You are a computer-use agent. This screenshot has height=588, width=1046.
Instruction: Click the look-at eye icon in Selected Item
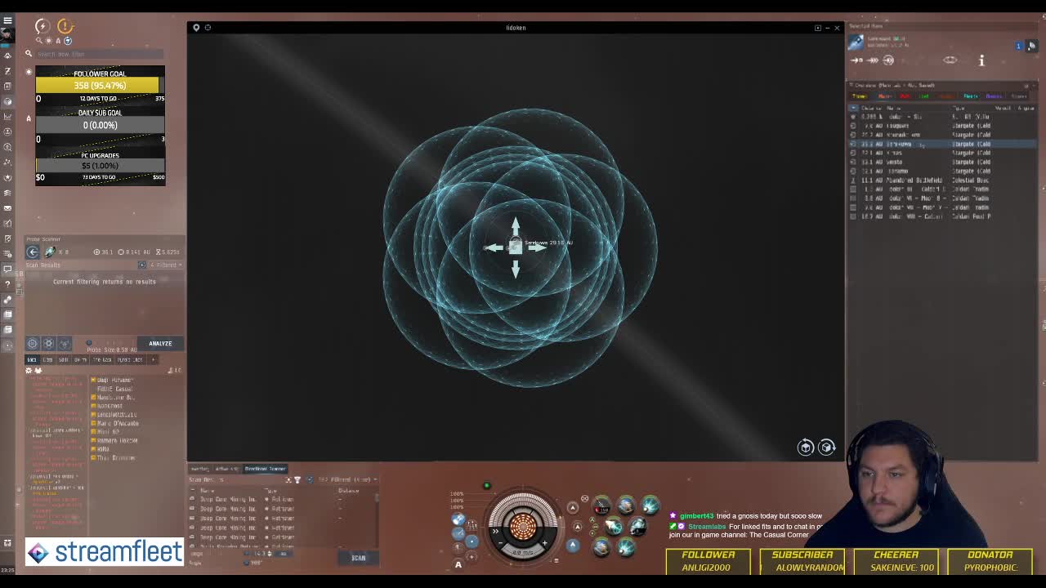(950, 60)
